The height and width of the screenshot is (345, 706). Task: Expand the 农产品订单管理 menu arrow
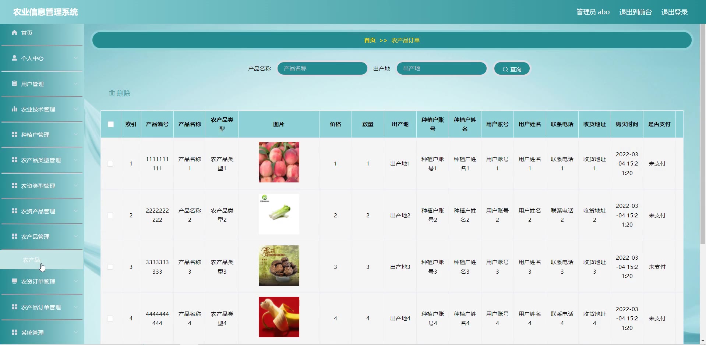click(x=76, y=307)
